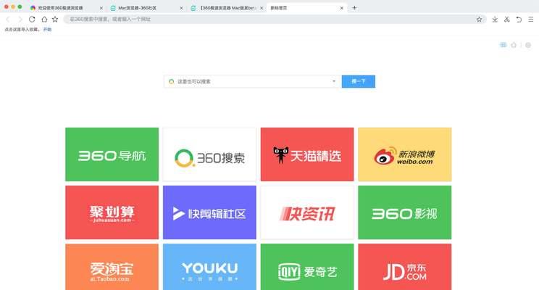The image size is (539, 290).
Task: Go back with the back arrow
Action: click(x=7, y=20)
